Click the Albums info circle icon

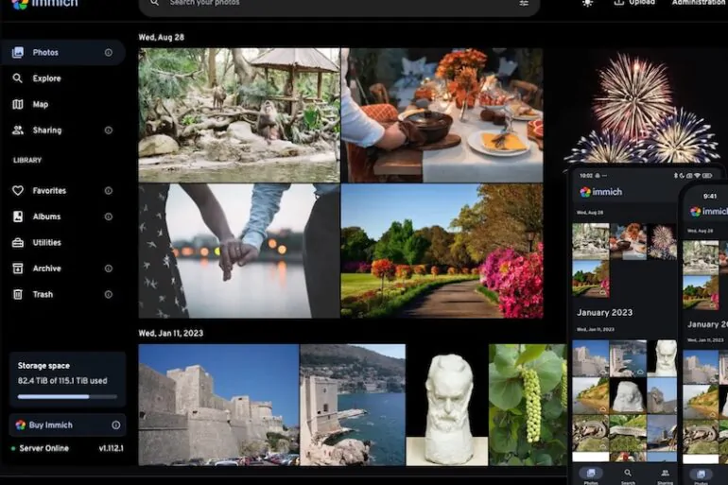tap(108, 217)
